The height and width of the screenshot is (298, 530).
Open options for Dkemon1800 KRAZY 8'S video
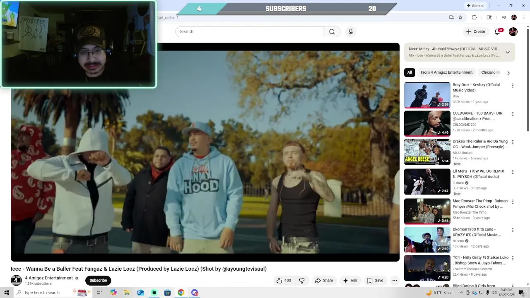click(513, 230)
